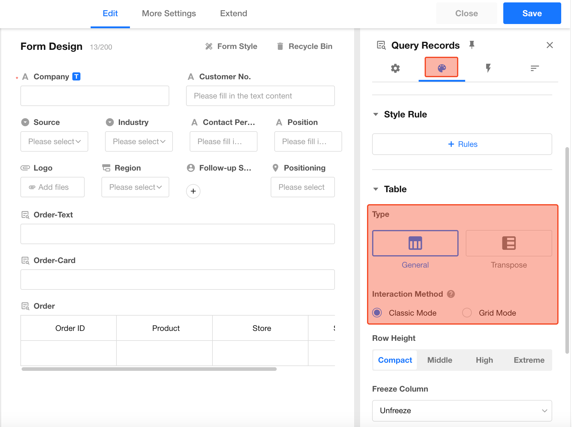Click the Customer No. input field

260,96
